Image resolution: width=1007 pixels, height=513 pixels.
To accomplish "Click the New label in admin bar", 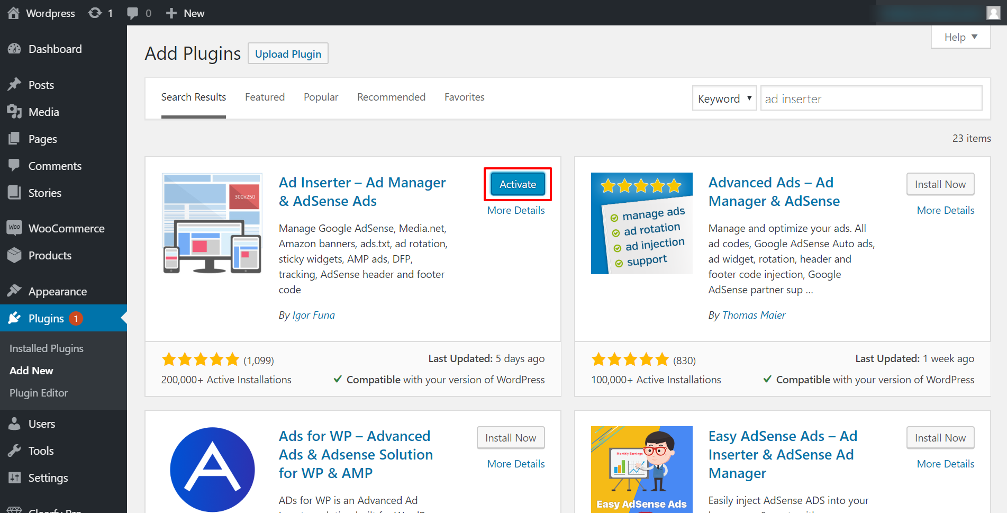I will (194, 13).
